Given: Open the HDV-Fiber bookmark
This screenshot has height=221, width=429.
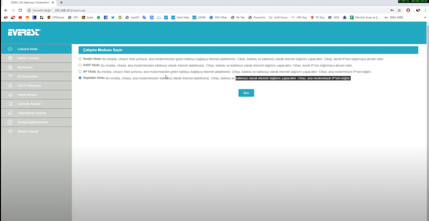Looking at the screenshot, I should pos(218,18).
